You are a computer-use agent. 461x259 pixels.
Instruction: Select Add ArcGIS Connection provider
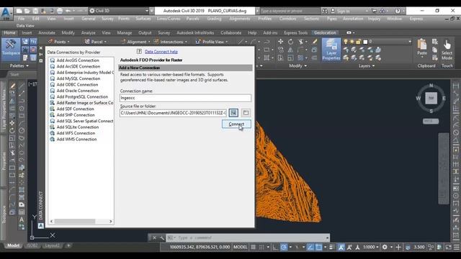click(x=78, y=60)
